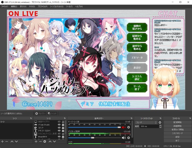The height and width of the screenshot is (148, 192).
Task: Lock the 画面キャプチャ source
Action: pos(63,122)
